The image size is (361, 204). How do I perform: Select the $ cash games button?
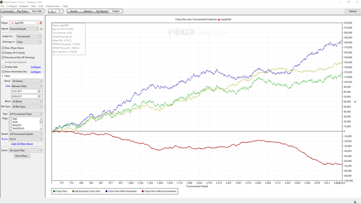(52, 11)
